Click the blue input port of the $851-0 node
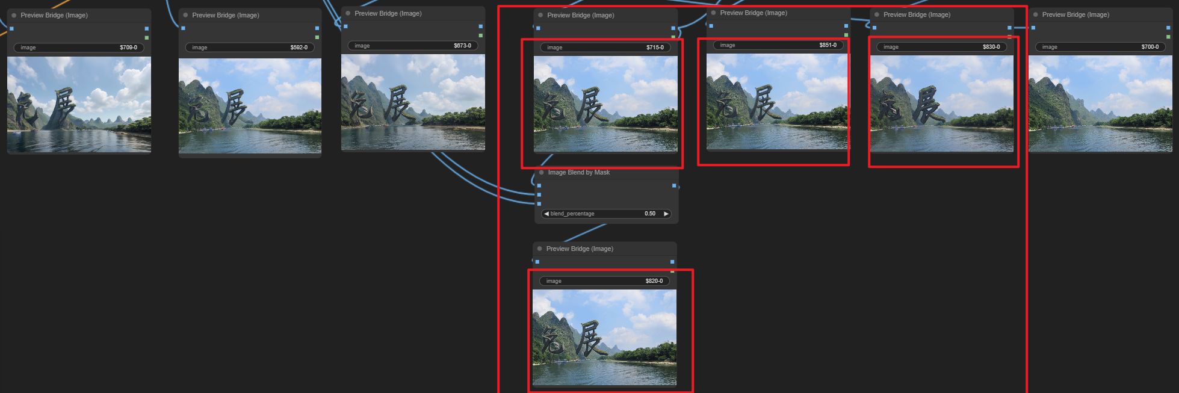 [711, 26]
